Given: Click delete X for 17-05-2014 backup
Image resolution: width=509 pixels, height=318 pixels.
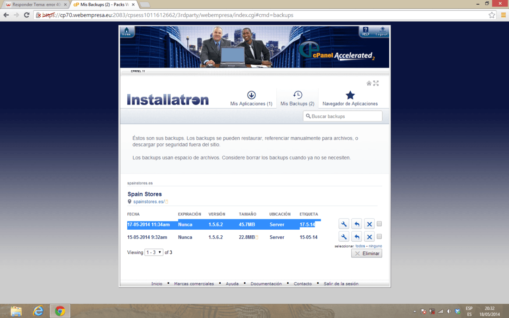Looking at the screenshot, I should (369, 224).
